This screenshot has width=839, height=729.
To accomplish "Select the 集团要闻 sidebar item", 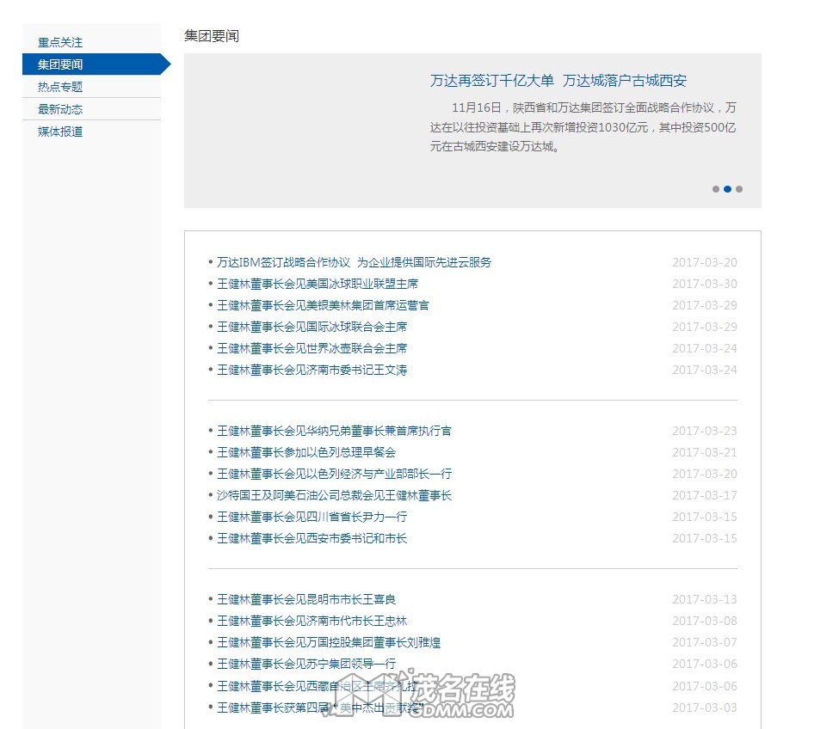I will [x=60, y=64].
